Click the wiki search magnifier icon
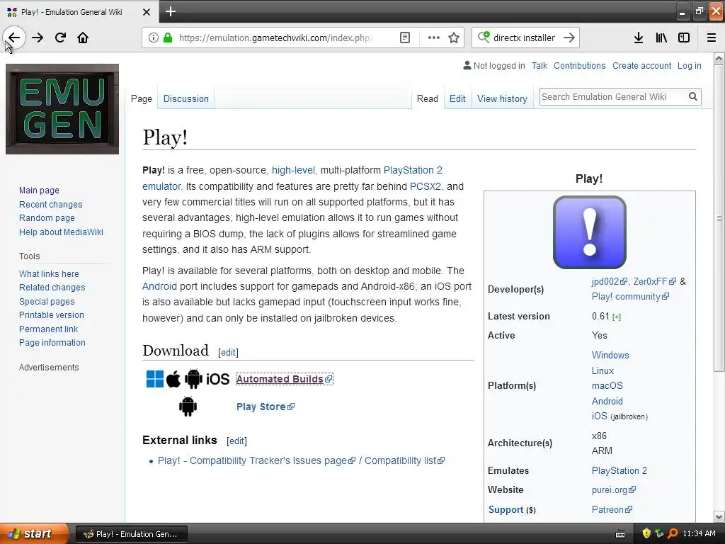Screen dimensions: 725x544 [x=692, y=96]
